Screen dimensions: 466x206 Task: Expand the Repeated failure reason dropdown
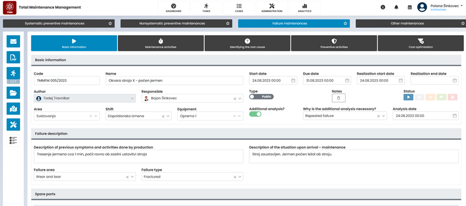(384, 116)
